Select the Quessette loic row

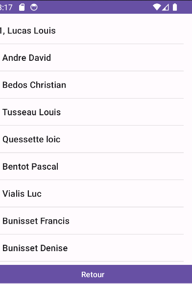92,139
